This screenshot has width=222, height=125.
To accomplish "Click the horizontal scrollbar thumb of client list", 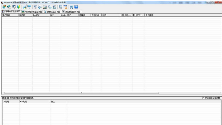I will click(x=81, y=93).
